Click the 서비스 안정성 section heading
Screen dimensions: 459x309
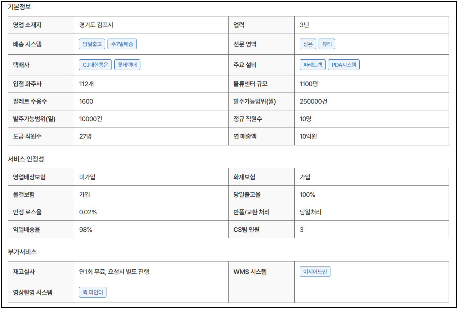point(26,159)
